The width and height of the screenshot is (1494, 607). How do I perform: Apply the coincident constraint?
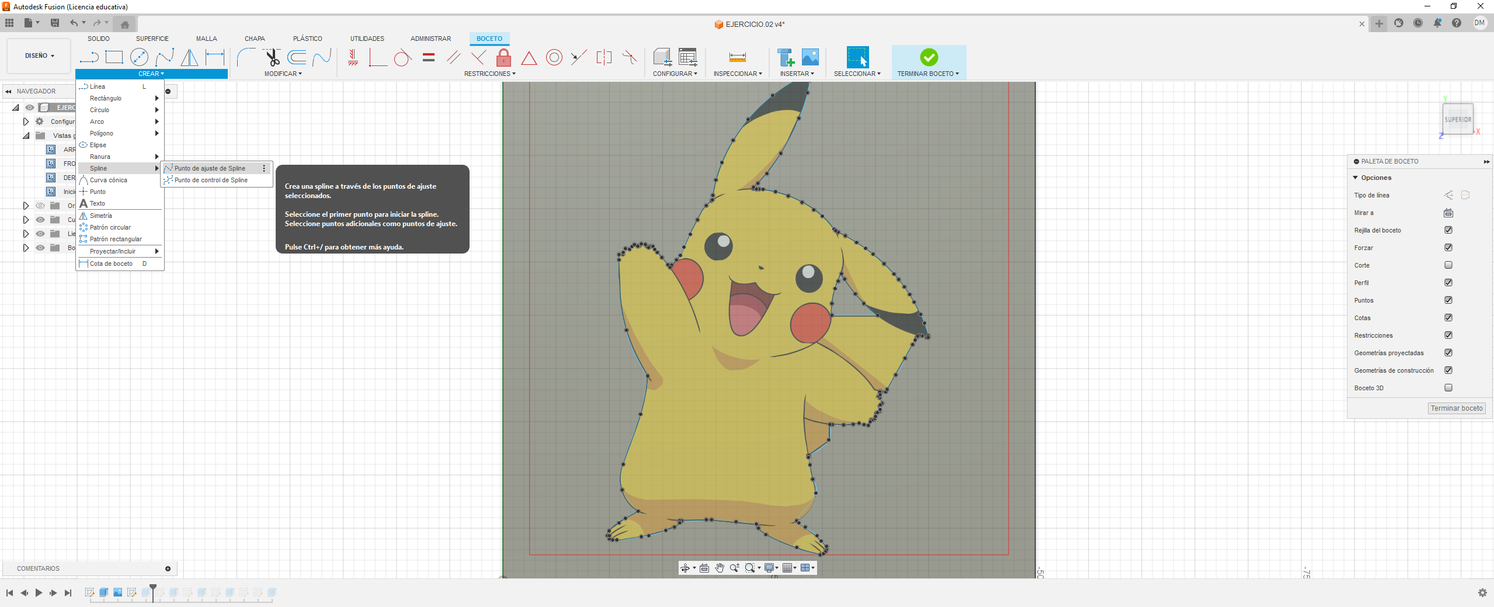[378, 57]
